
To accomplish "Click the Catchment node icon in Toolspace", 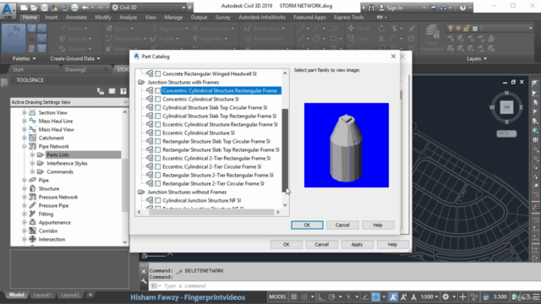I will pos(32,138).
